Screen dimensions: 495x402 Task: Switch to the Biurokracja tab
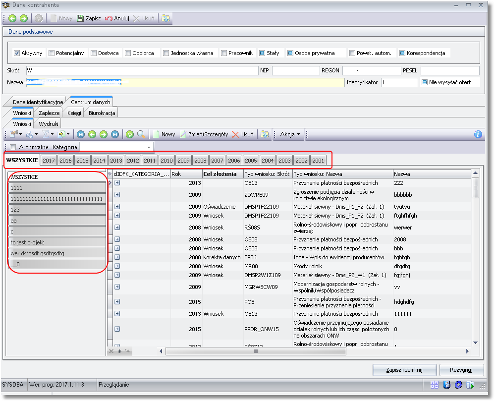(x=102, y=113)
